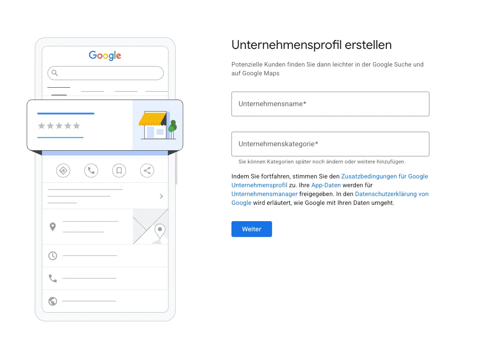The width and height of the screenshot is (496, 363).
Task: Open the App-Daten link
Action: pyautogui.click(x=326, y=185)
